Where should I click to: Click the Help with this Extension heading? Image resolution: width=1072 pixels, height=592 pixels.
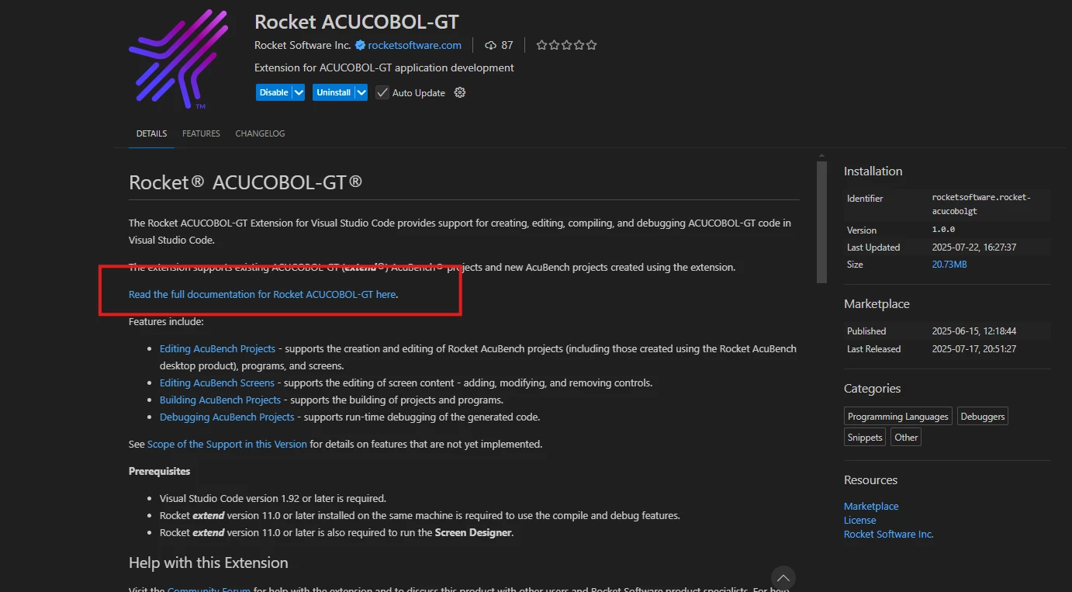pos(208,563)
